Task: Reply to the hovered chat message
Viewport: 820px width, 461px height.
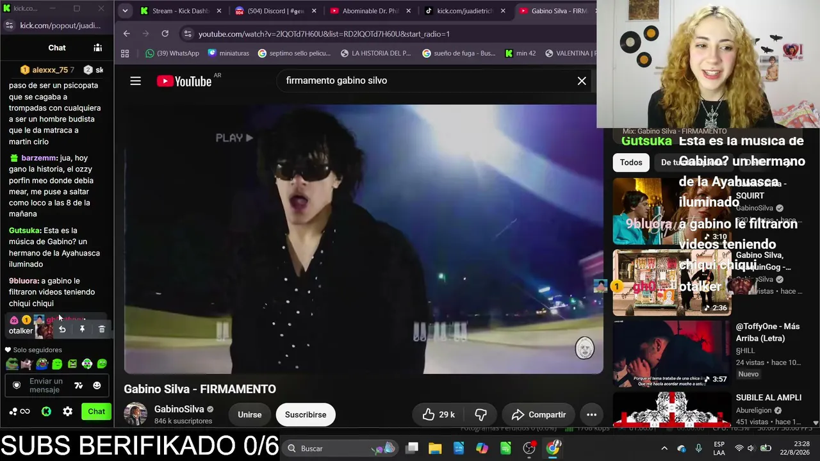Action: [x=62, y=329]
